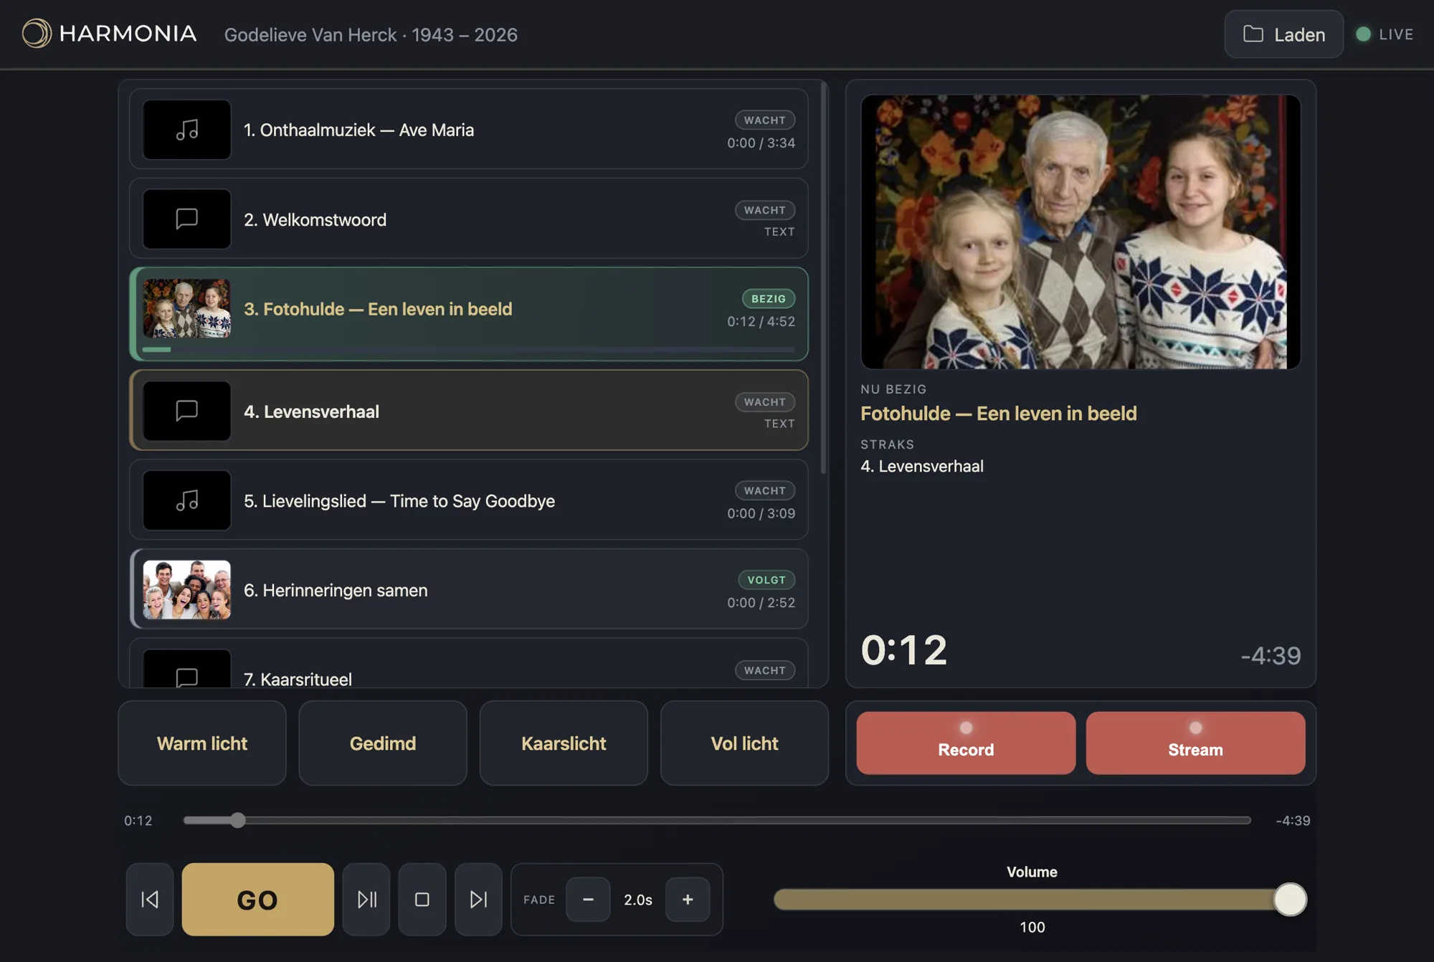This screenshot has width=1434, height=962.
Task: Click the Fotohulde cue progress bar
Action: [469, 350]
